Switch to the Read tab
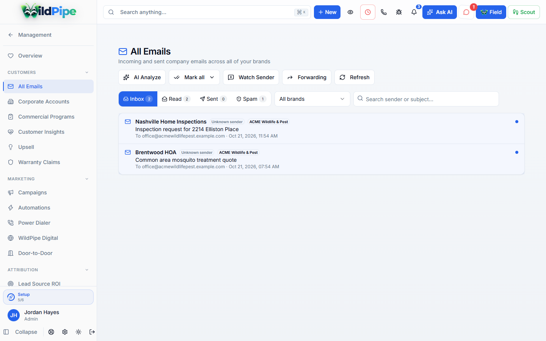 click(176, 99)
